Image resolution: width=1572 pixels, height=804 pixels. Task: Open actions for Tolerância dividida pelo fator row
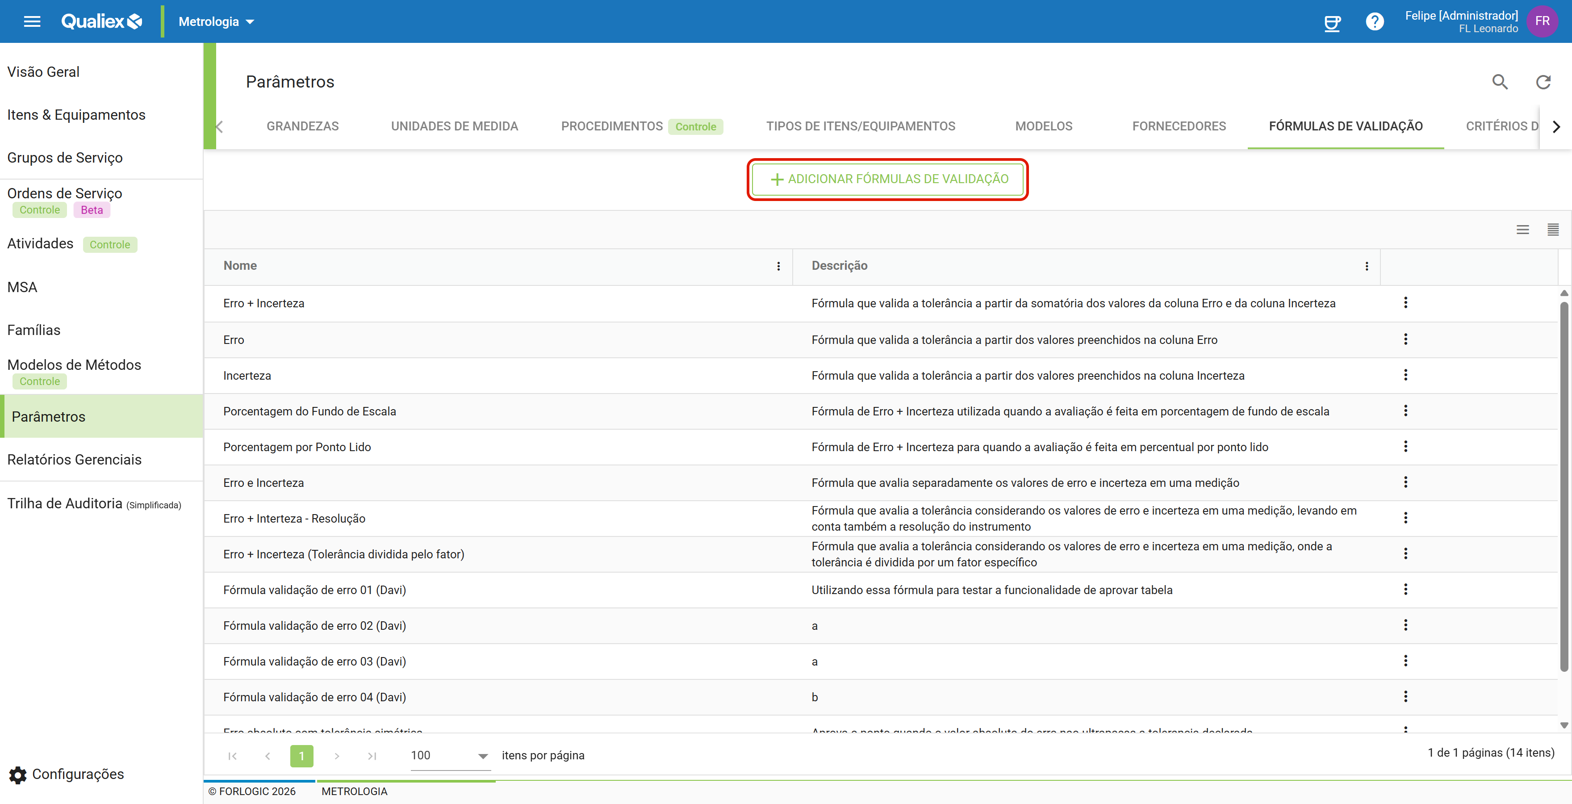click(1405, 554)
